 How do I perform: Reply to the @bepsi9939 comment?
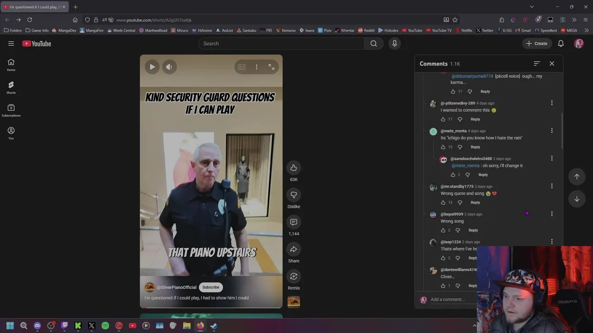(x=473, y=230)
